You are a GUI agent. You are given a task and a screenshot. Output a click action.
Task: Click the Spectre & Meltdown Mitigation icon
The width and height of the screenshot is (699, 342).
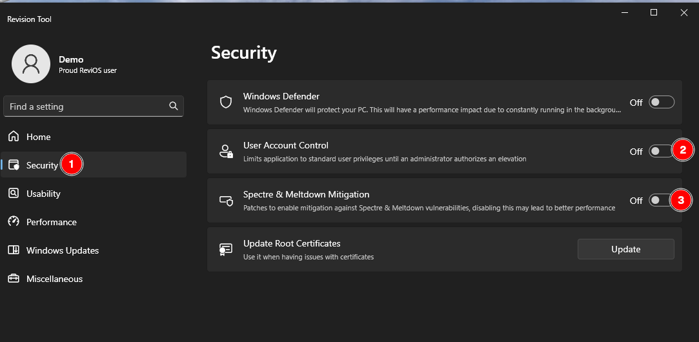(226, 201)
